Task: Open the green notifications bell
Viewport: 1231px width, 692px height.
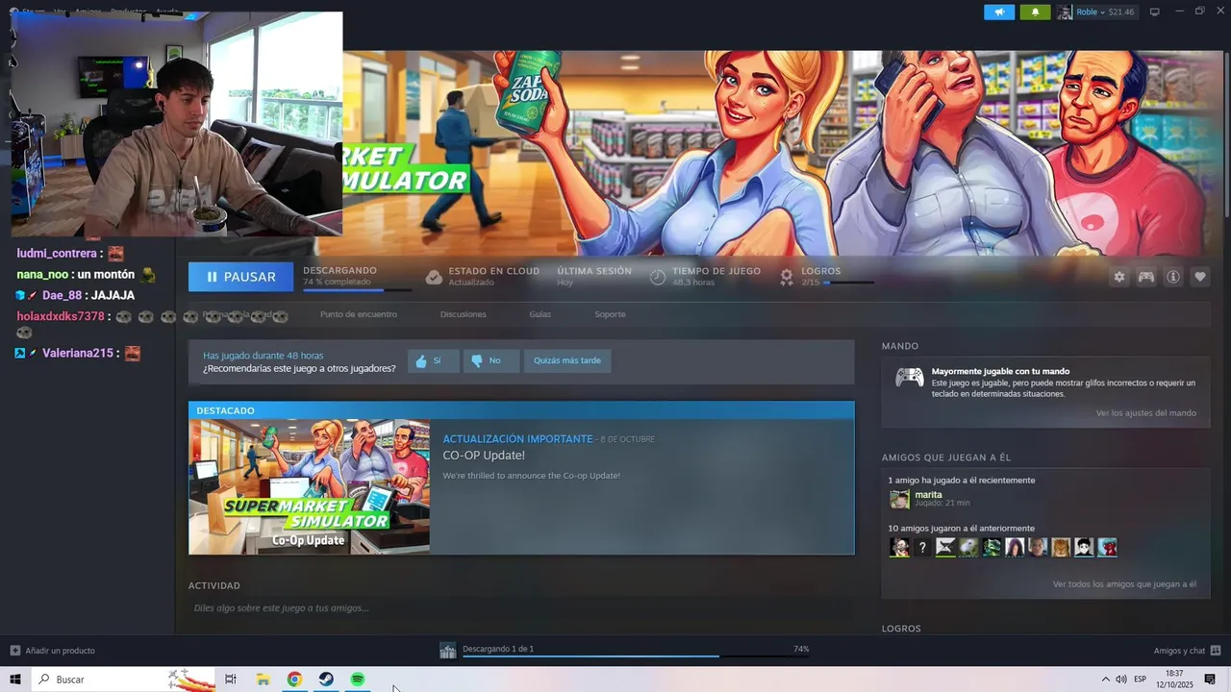Action: [1035, 12]
